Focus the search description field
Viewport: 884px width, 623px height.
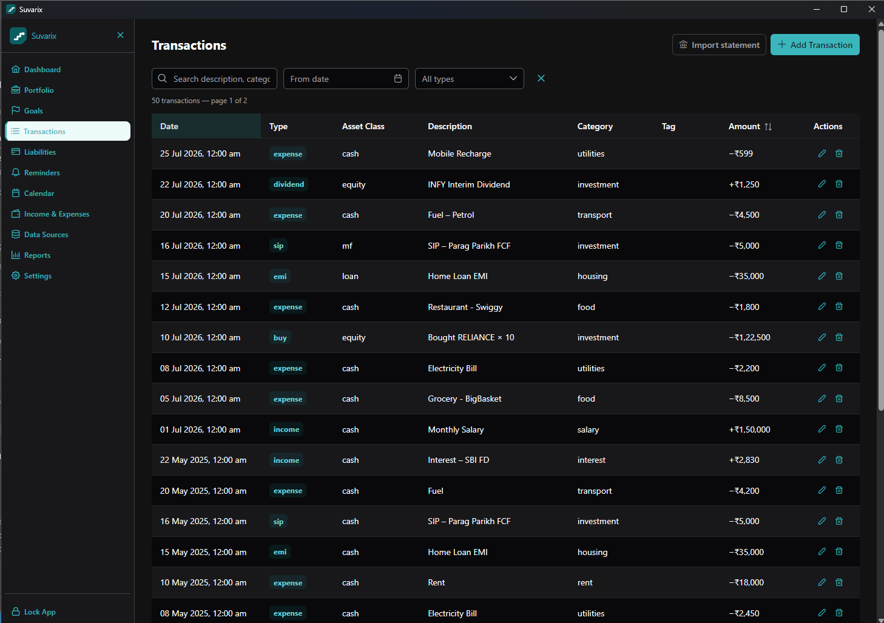[x=214, y=79]
